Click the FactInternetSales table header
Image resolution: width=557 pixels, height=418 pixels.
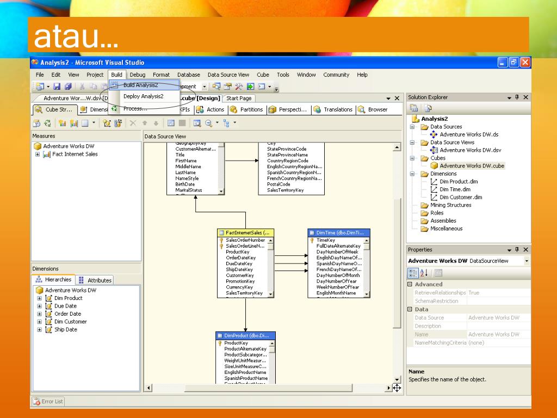tap(245, 233)
